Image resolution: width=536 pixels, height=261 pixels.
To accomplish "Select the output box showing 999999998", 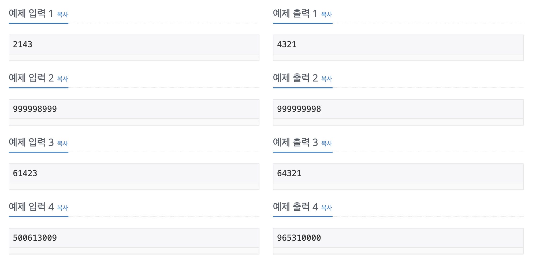I will (x=398, y=109).
